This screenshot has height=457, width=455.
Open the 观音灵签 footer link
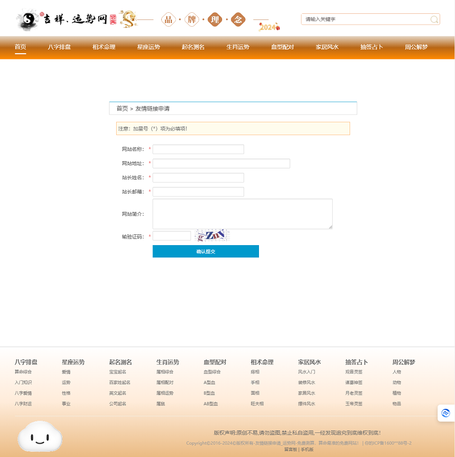pyautogui.click(x=354, y=372)
